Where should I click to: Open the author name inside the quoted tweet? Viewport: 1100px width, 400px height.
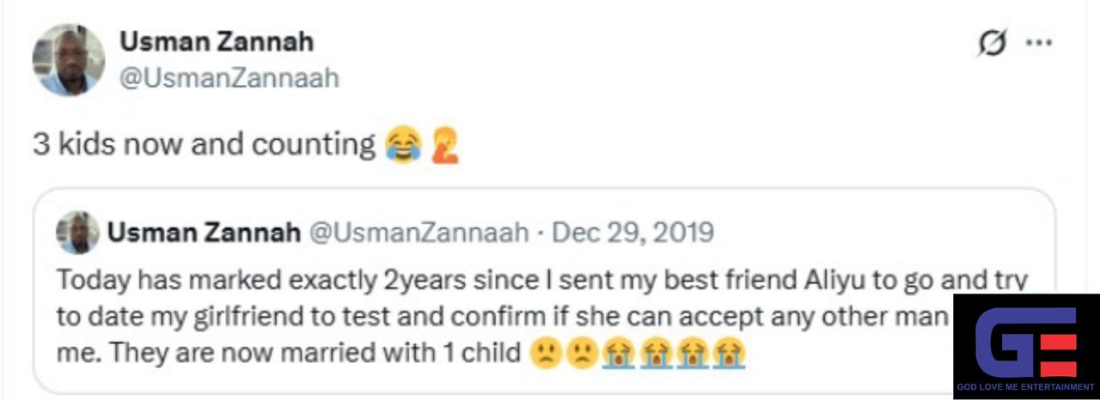[x=204, y=232]
